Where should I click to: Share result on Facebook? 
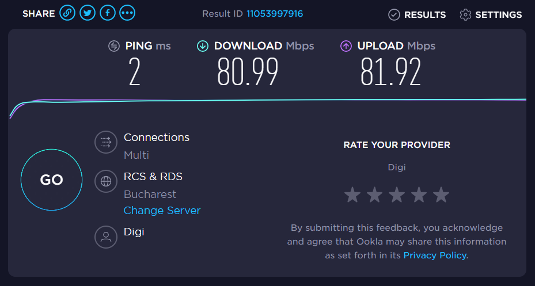pos(108,13)
